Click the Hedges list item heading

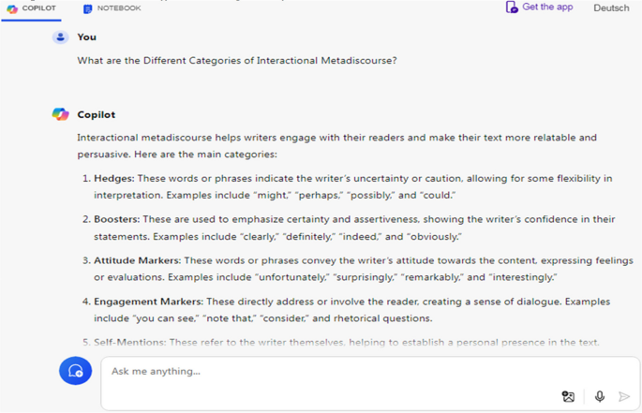point(113,179)
